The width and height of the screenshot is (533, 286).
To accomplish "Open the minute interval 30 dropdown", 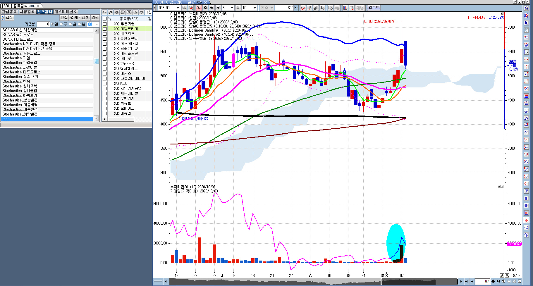I will [x=97, y=24].
